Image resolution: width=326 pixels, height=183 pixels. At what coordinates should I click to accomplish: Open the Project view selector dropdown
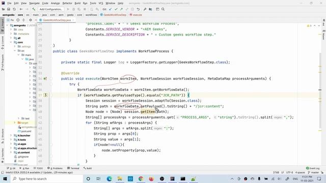click(10, 20)
